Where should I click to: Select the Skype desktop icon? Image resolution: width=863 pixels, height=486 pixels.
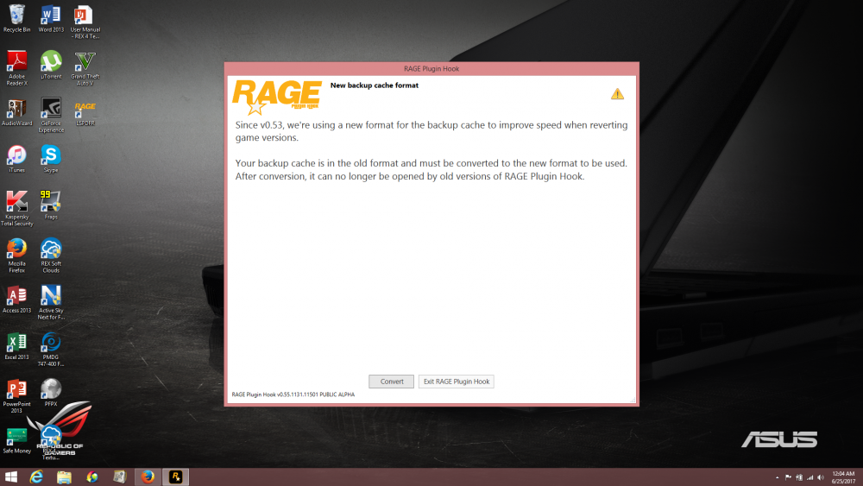point(51,159)
